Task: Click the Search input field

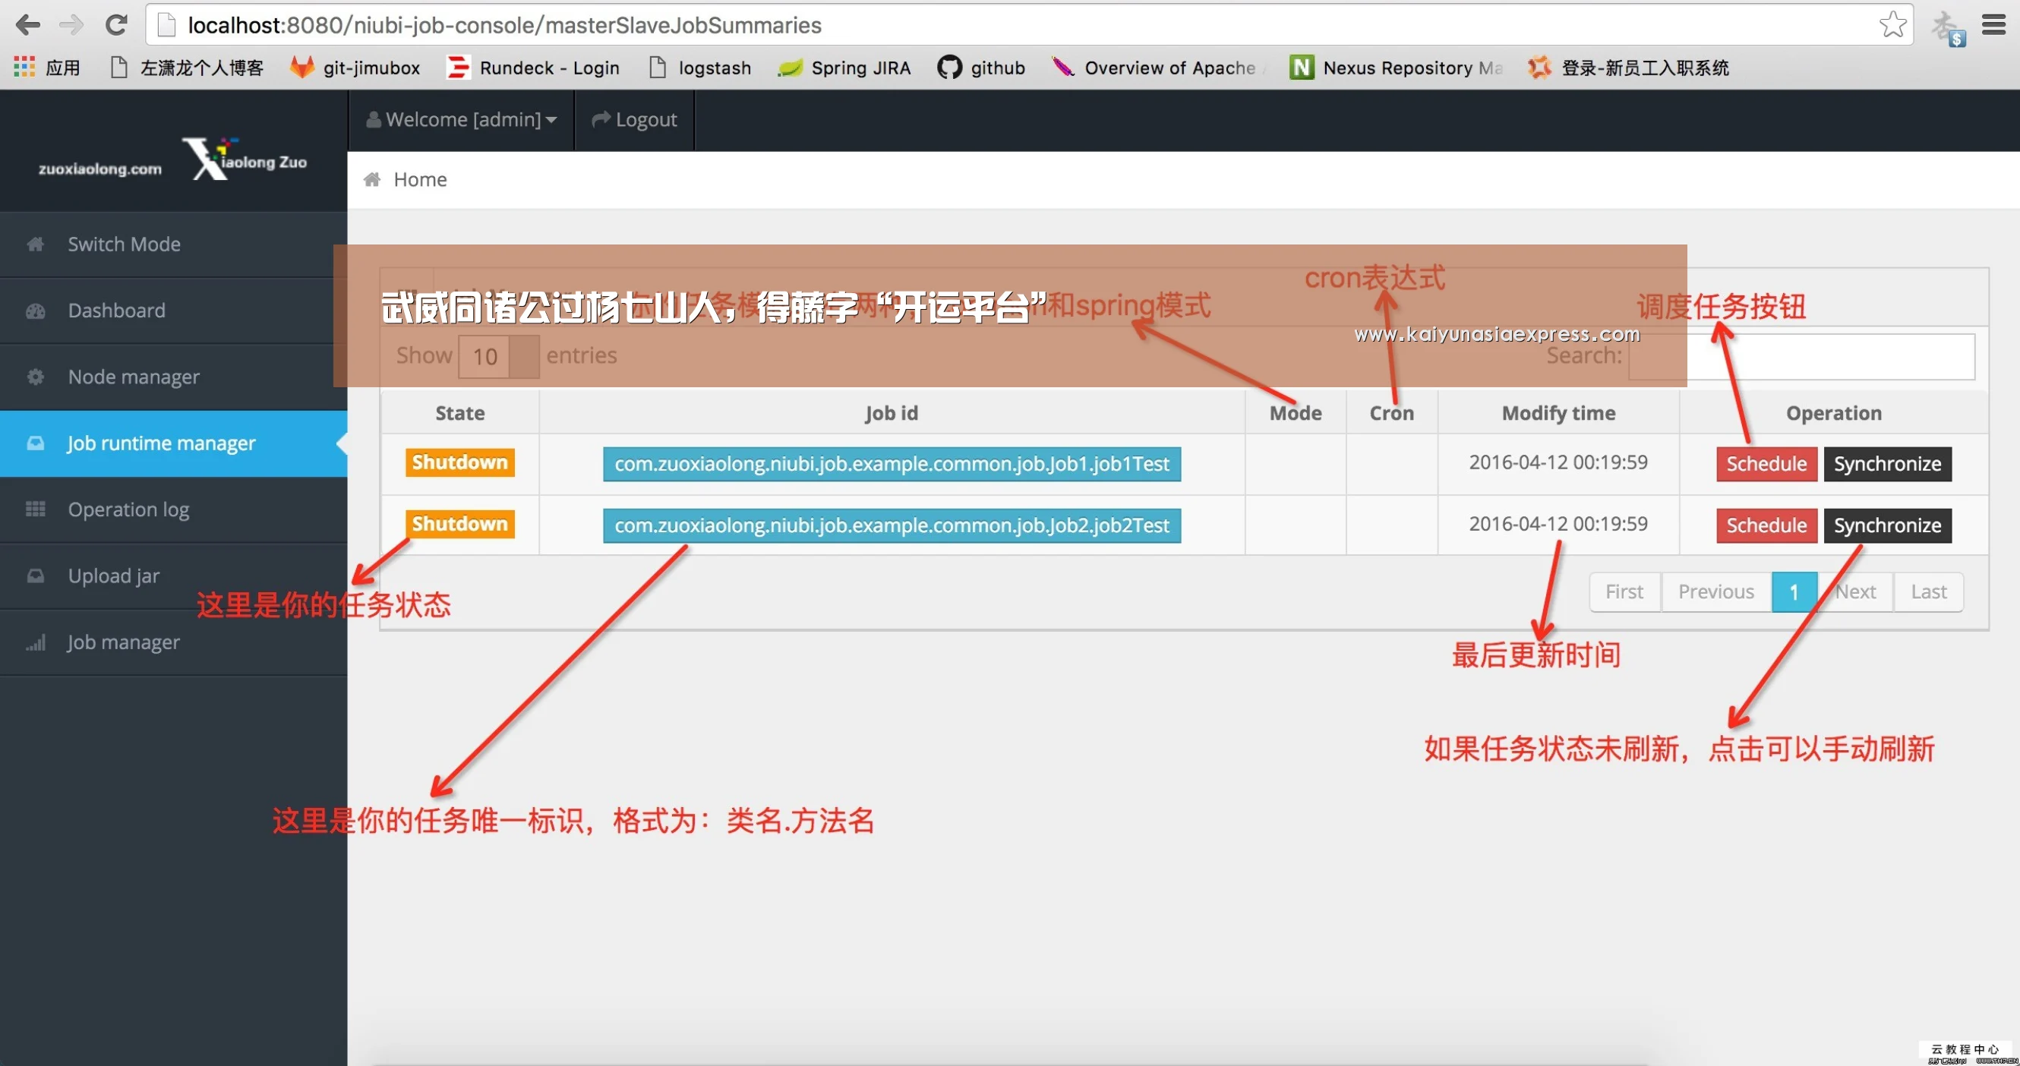Action: (1801, 357)
